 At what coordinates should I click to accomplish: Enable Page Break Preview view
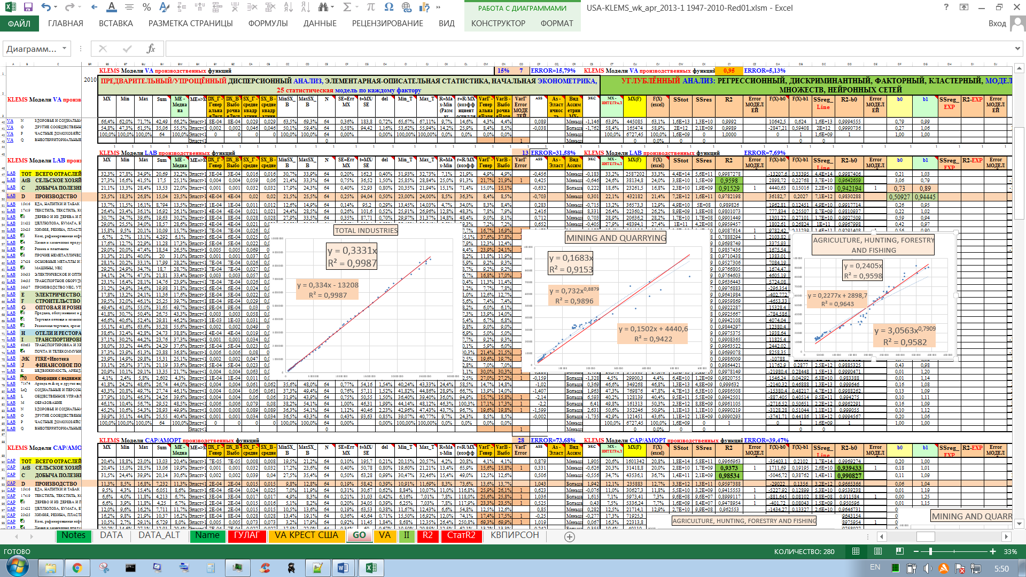tap(900, 551)
